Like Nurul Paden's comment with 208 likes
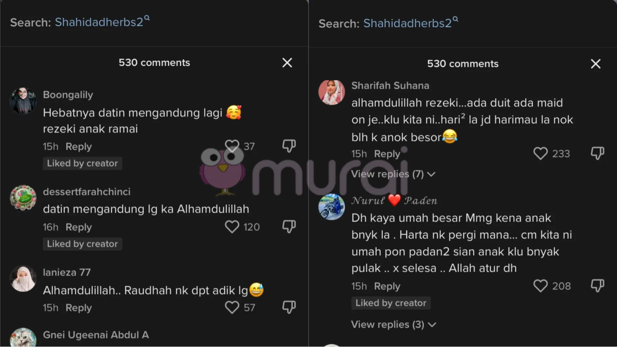The image size is (617, 347). [x=540, y=286]
